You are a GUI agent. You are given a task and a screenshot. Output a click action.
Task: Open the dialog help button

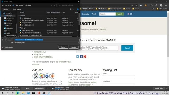78,9
